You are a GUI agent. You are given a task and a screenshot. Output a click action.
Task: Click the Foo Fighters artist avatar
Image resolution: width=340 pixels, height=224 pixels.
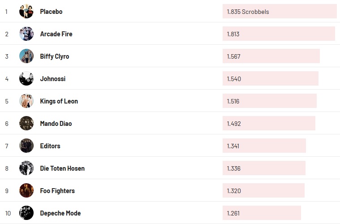[26, 191]
